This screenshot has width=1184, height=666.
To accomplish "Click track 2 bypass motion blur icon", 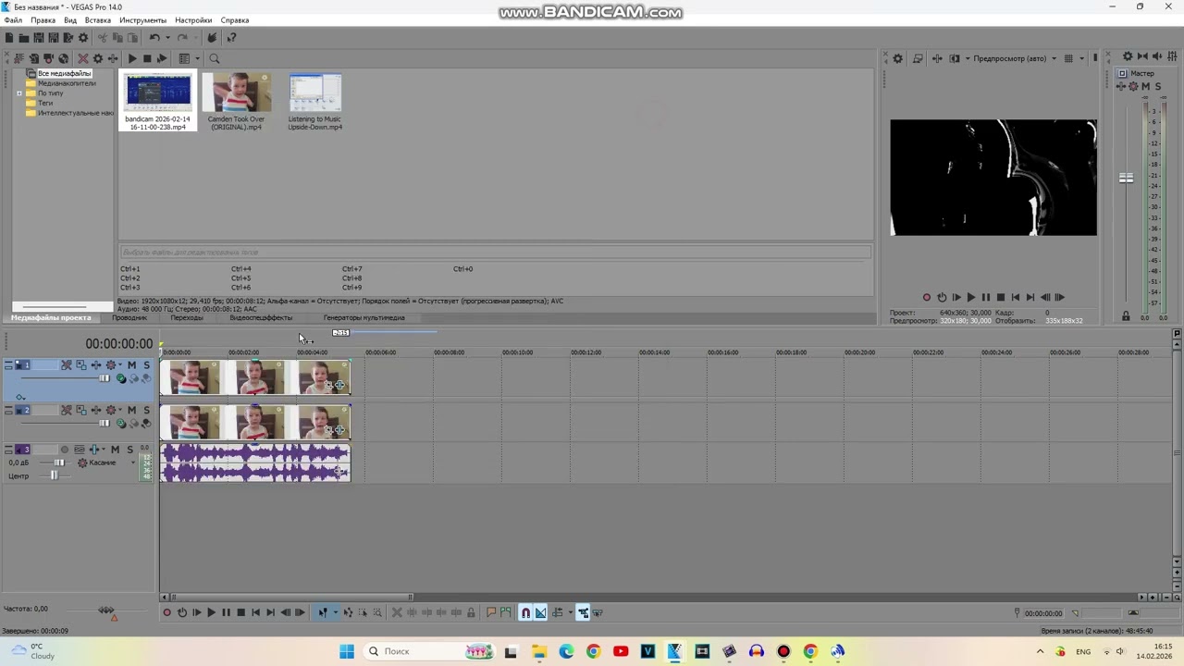I will point(67,410).
